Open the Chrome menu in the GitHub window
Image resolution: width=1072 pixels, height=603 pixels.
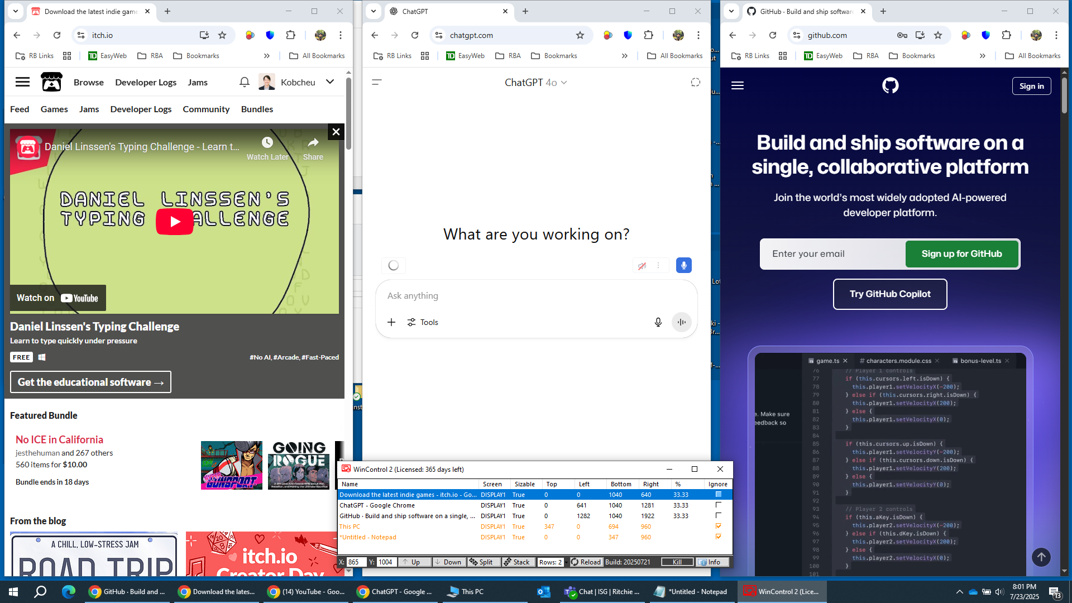[x=1056, y=35]
